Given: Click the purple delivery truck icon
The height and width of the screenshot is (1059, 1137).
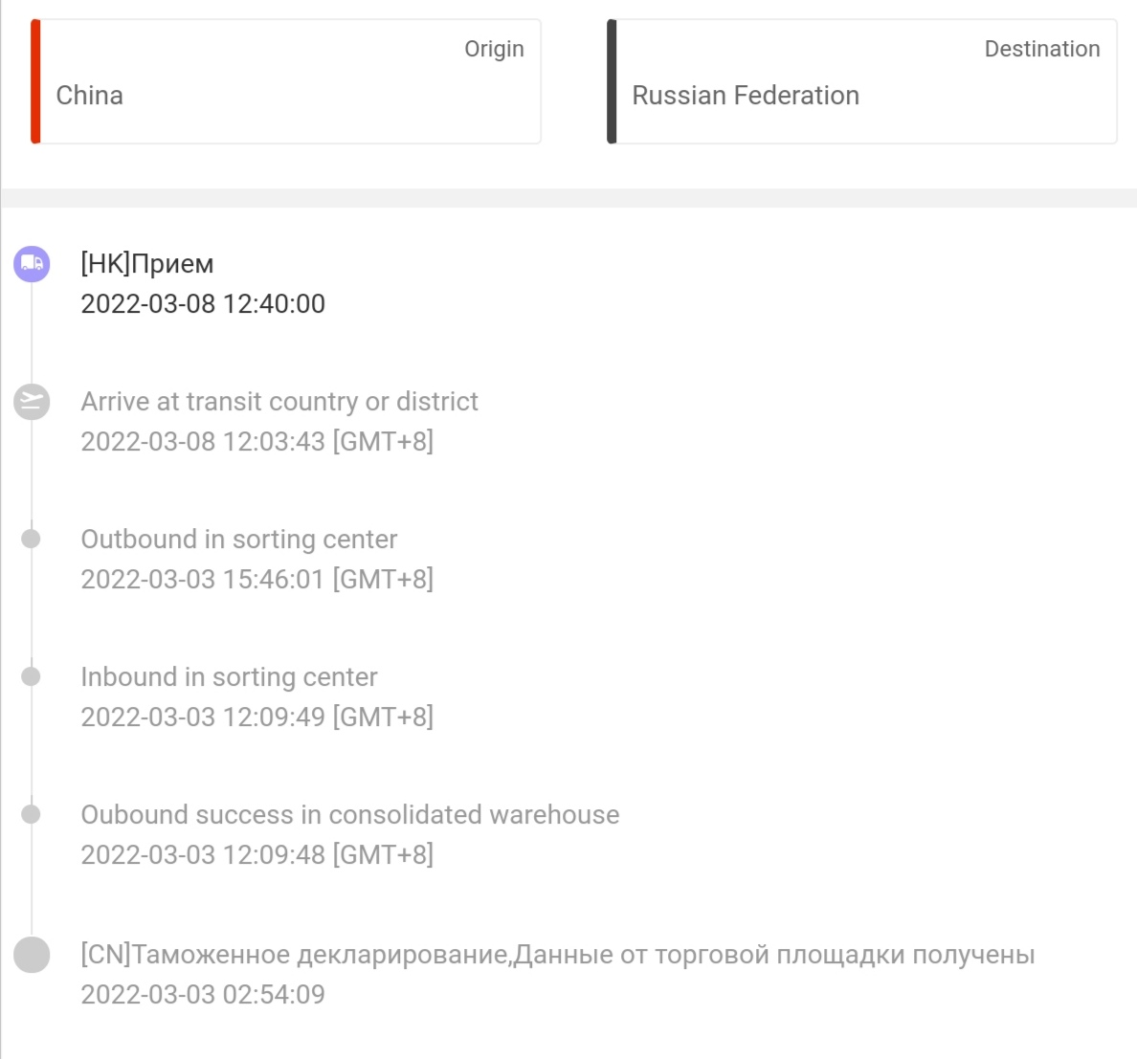Looking at the screenshot, I should 32,264.
